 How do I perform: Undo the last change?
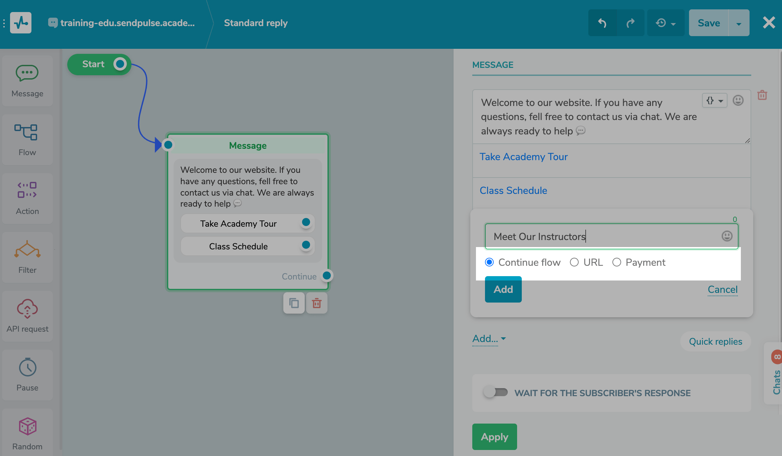pyautogui.click(x=602, y=22)
